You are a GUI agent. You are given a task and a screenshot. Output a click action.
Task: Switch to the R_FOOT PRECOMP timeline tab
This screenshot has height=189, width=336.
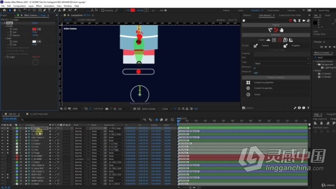pyautogui.click(x=39, y=114)
